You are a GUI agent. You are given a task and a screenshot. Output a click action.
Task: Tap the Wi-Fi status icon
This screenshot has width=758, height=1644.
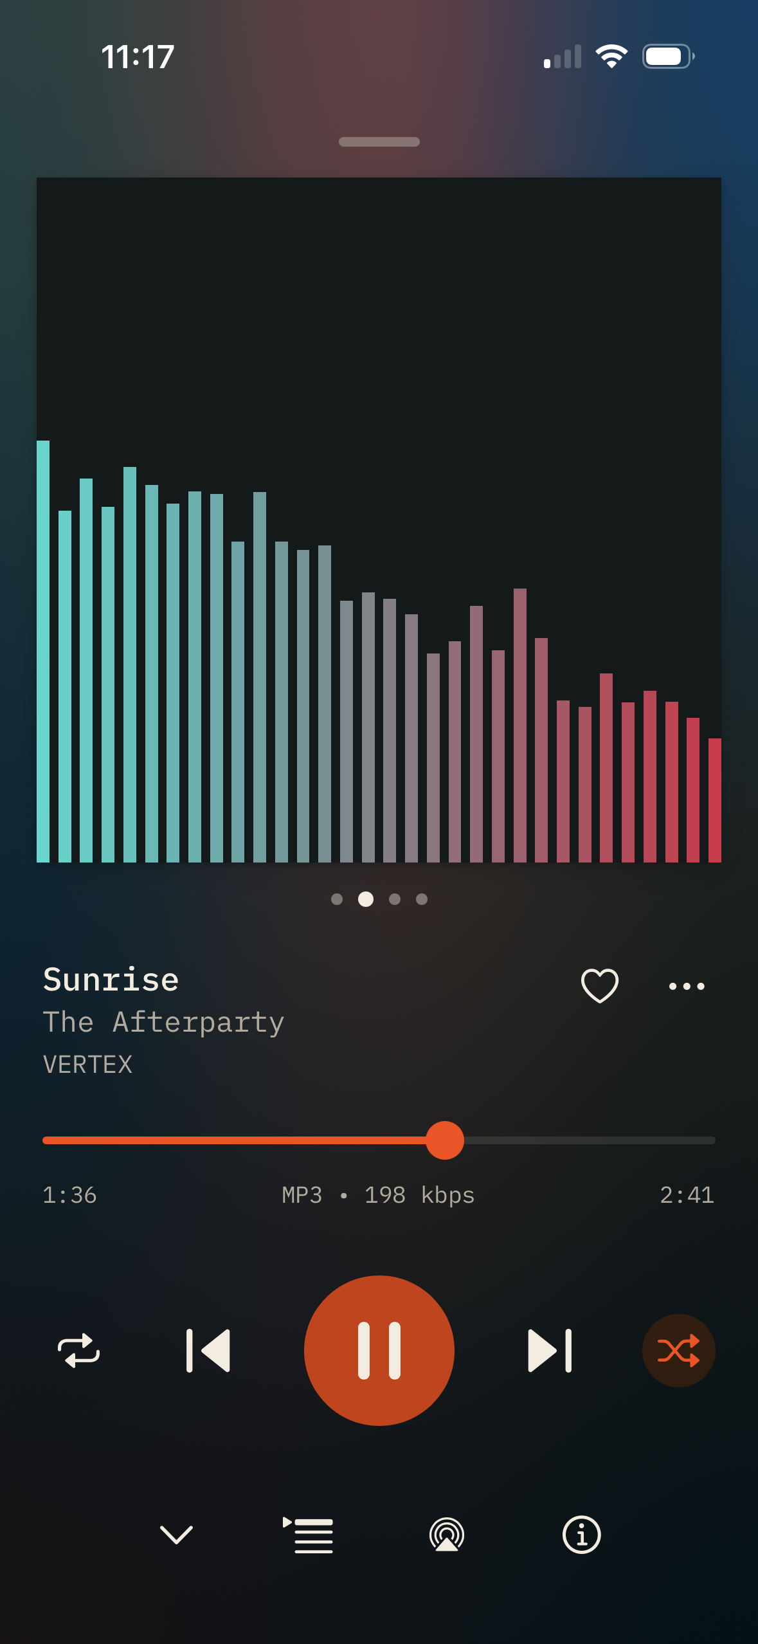(611, 57)
